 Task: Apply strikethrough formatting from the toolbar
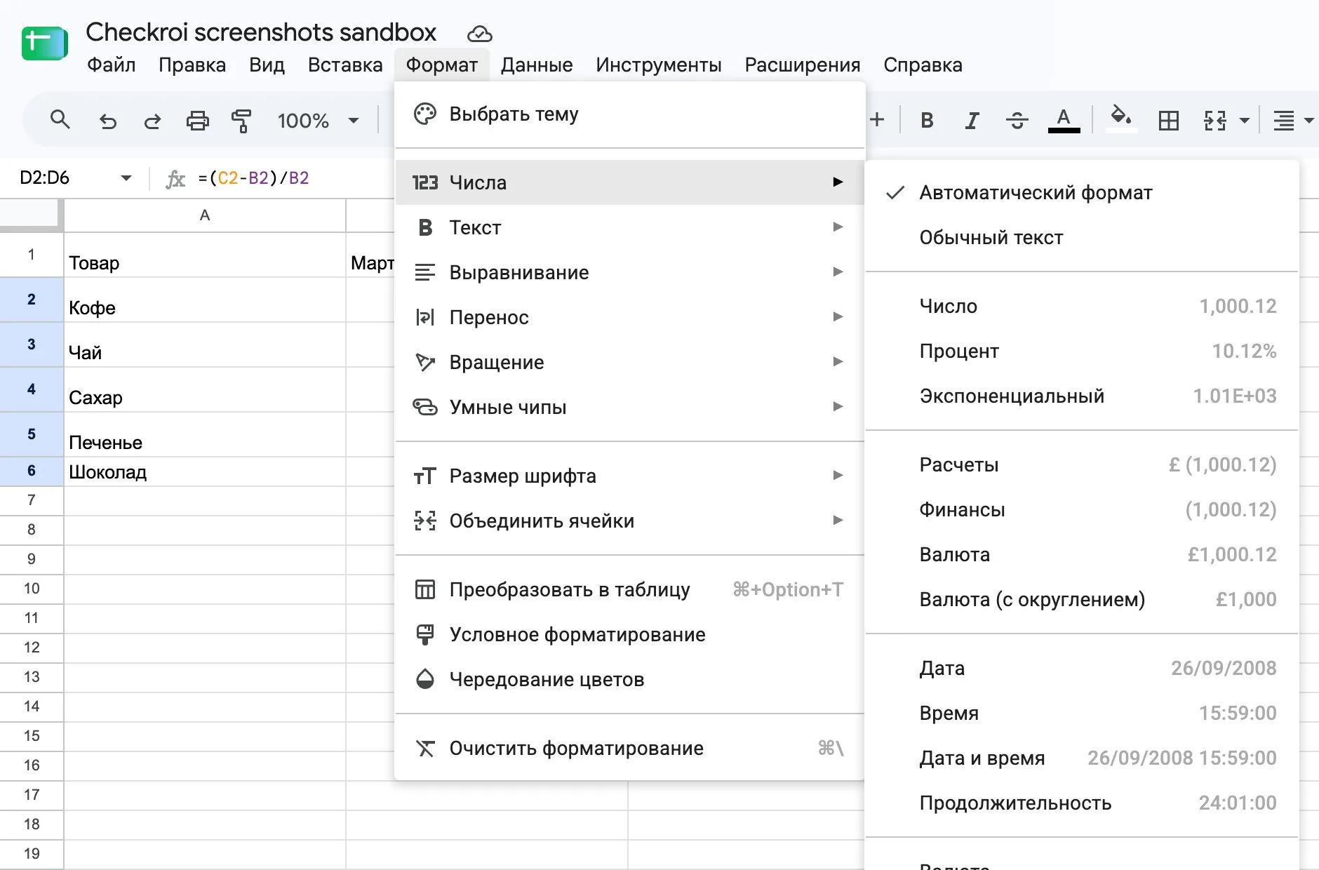[1017, 121]
